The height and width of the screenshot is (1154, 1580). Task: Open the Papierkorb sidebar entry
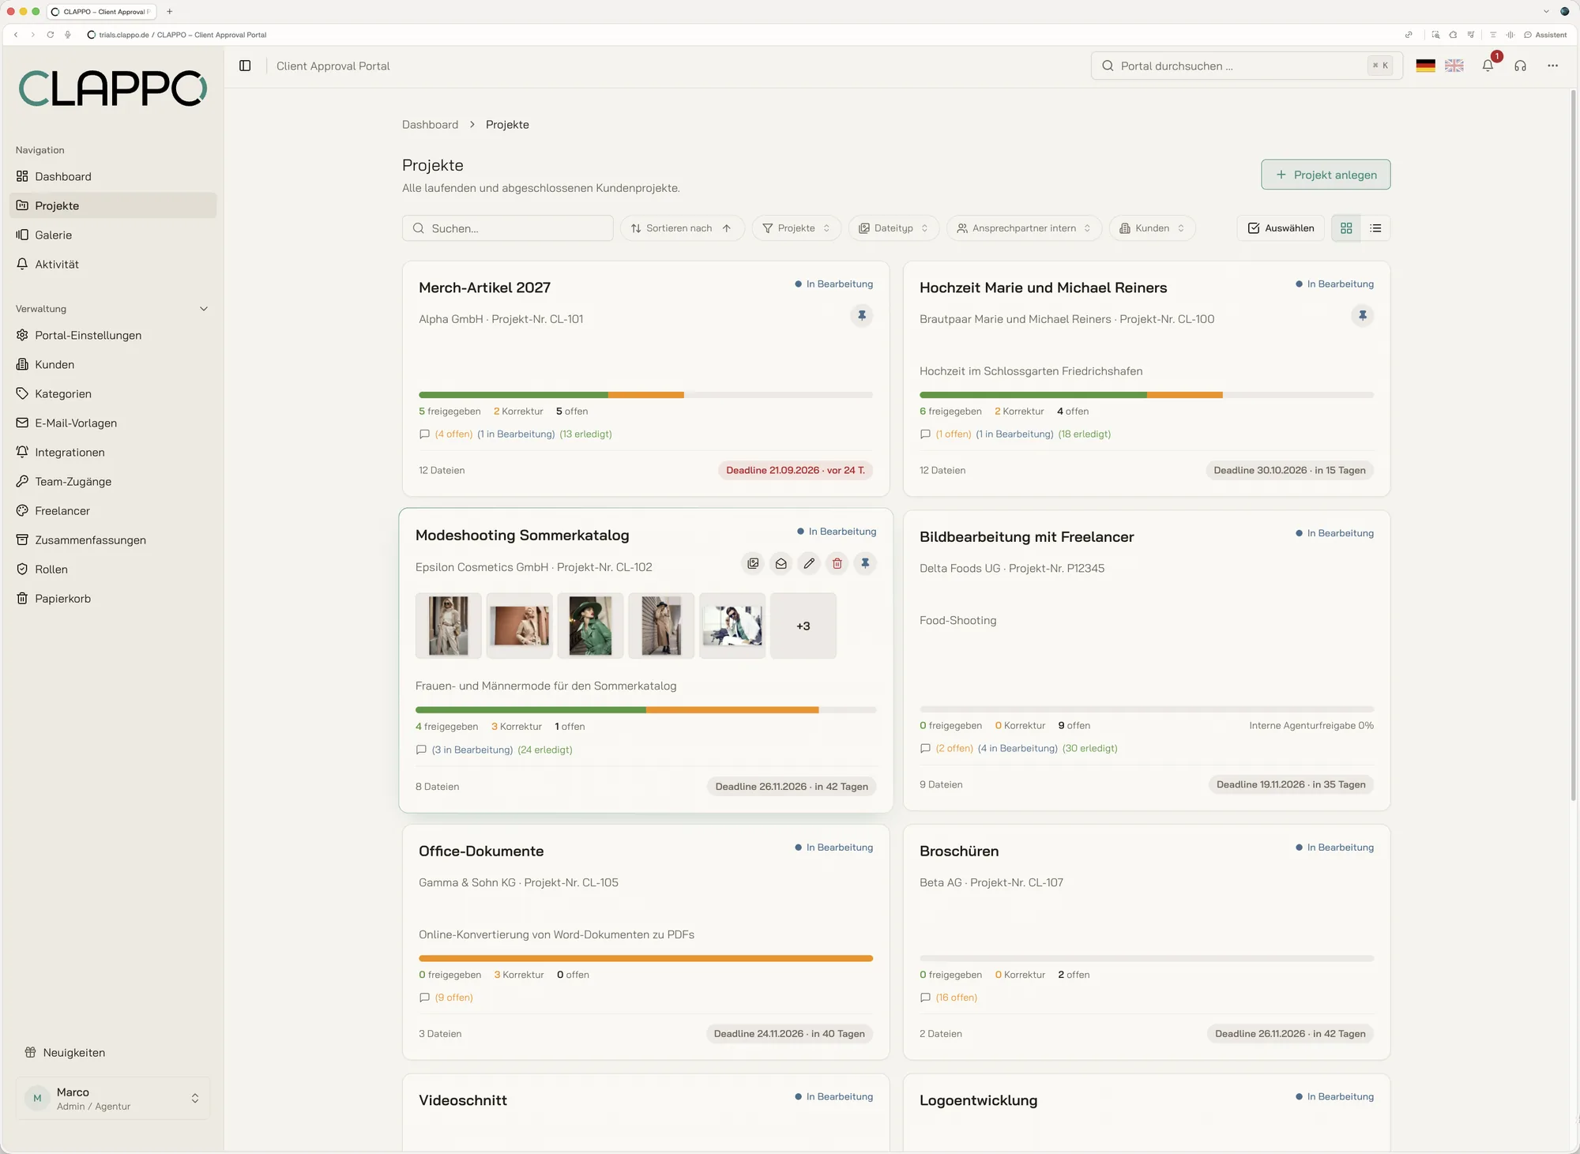113,598
